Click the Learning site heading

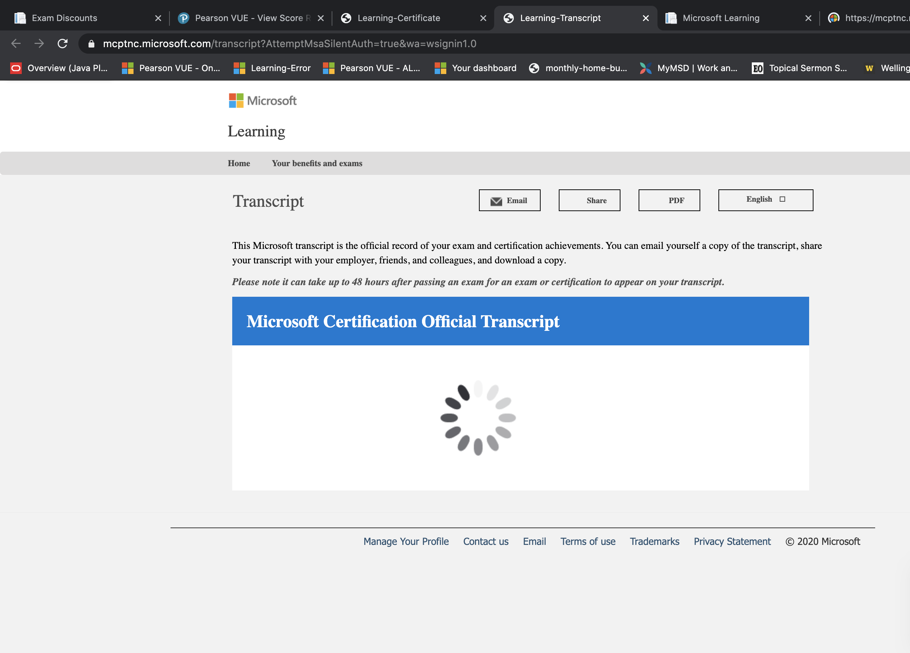tap(257, 132)
